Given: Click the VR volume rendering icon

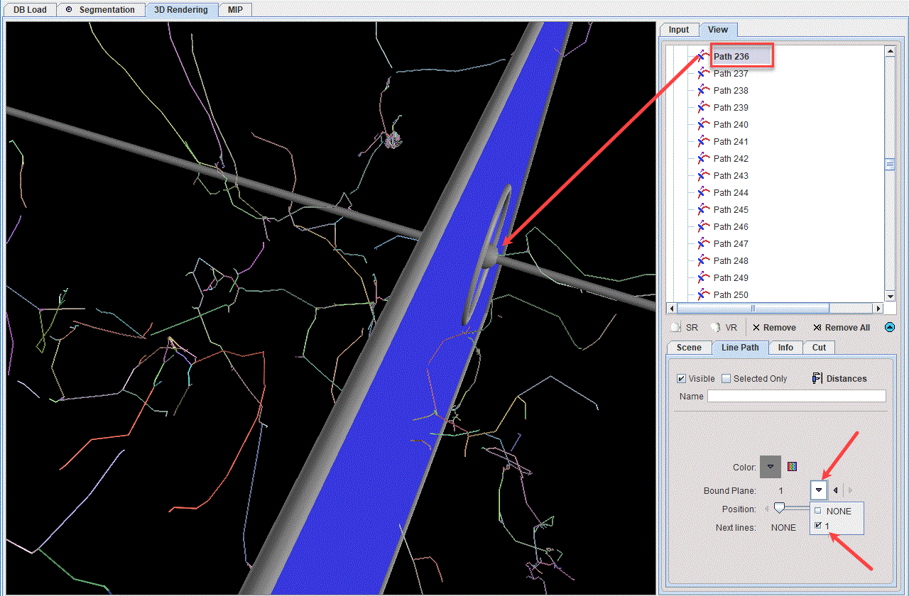Looking at the screenshot, I should pos(716,328).
